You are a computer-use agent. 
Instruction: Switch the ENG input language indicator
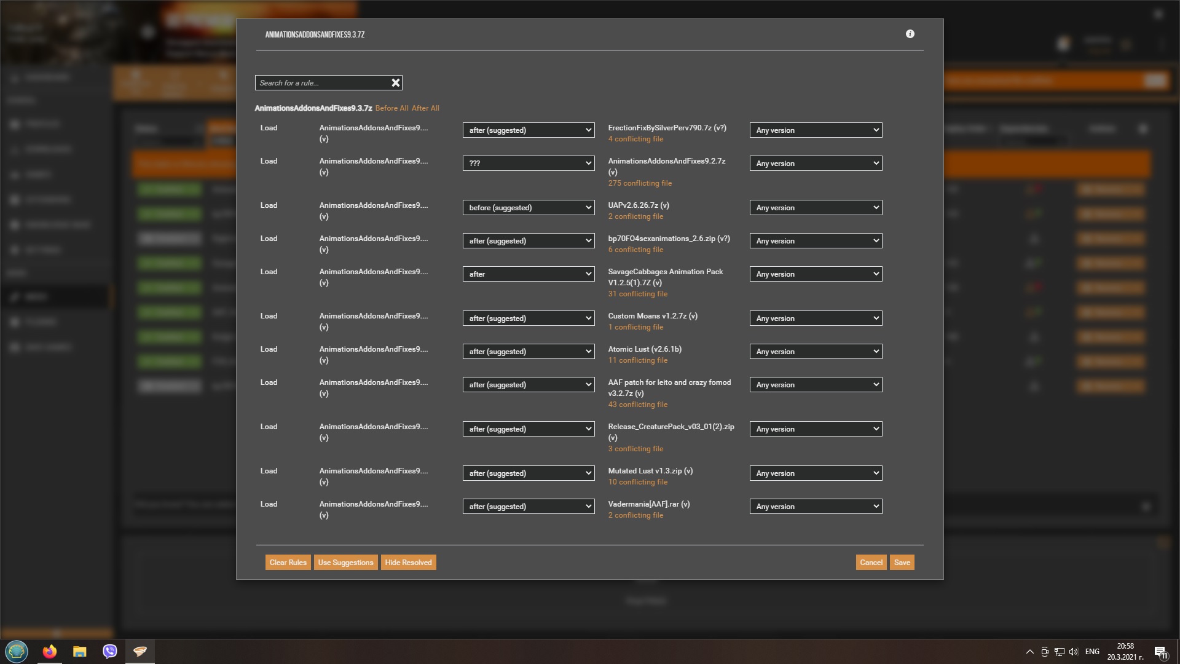1092,652
